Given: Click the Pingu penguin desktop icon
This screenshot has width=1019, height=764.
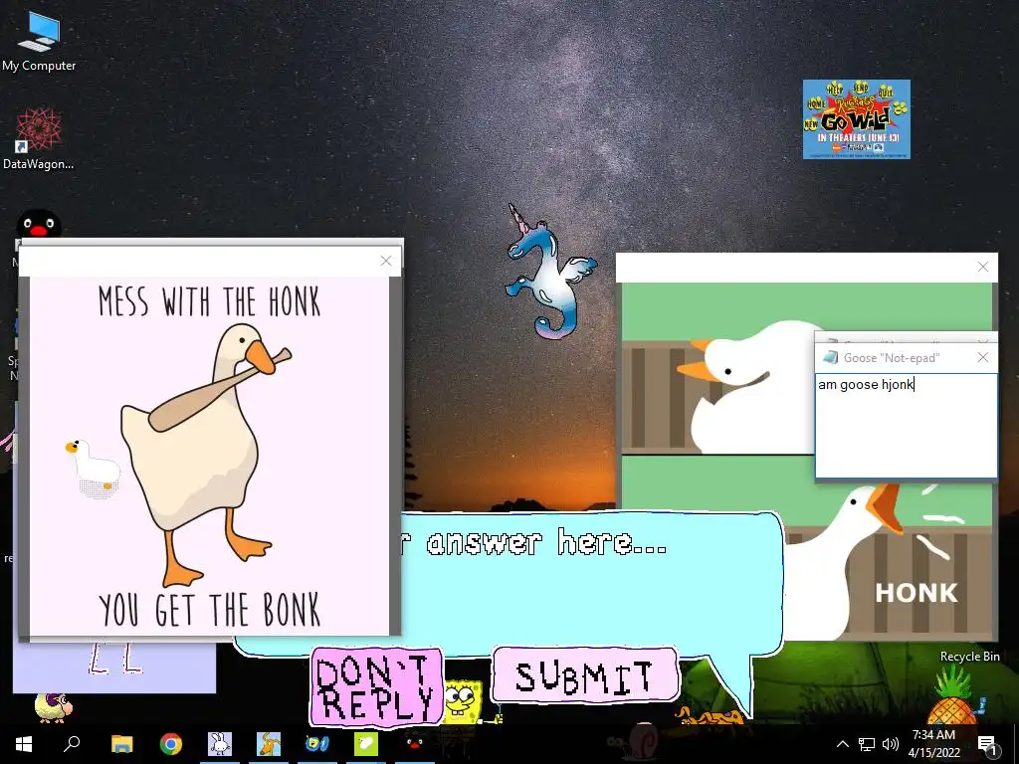Looking at the screenshot, I should (x=39, y=225).
